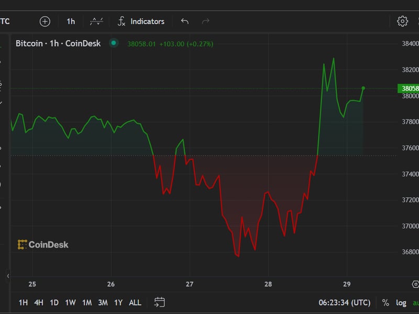Screen dimensions: 419x314
Task: Open the 1h interval dropdown
Action: tap(71, 21)
